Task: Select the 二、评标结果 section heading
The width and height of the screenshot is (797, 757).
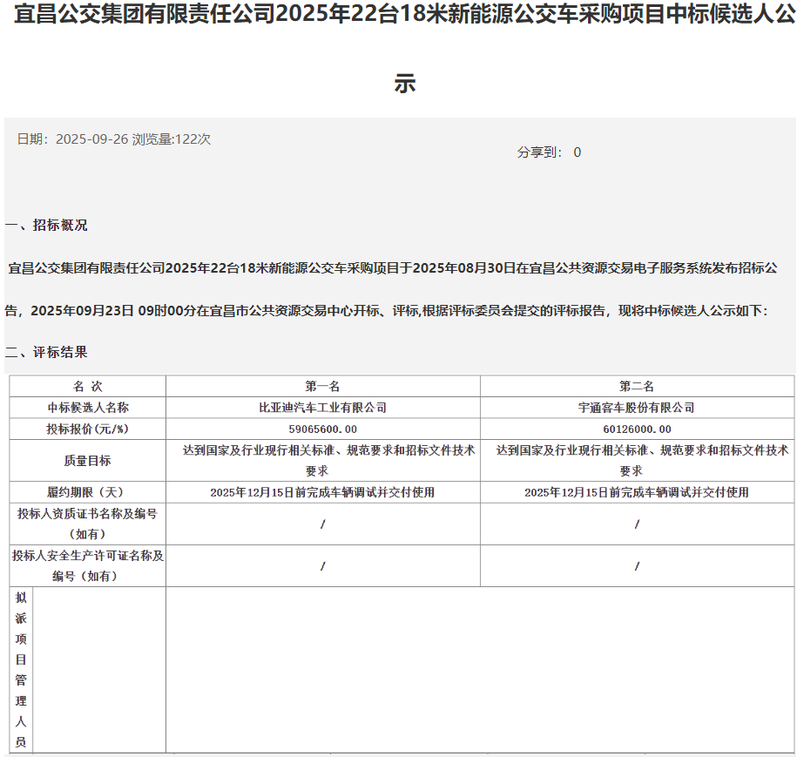Action: [46, 353]
